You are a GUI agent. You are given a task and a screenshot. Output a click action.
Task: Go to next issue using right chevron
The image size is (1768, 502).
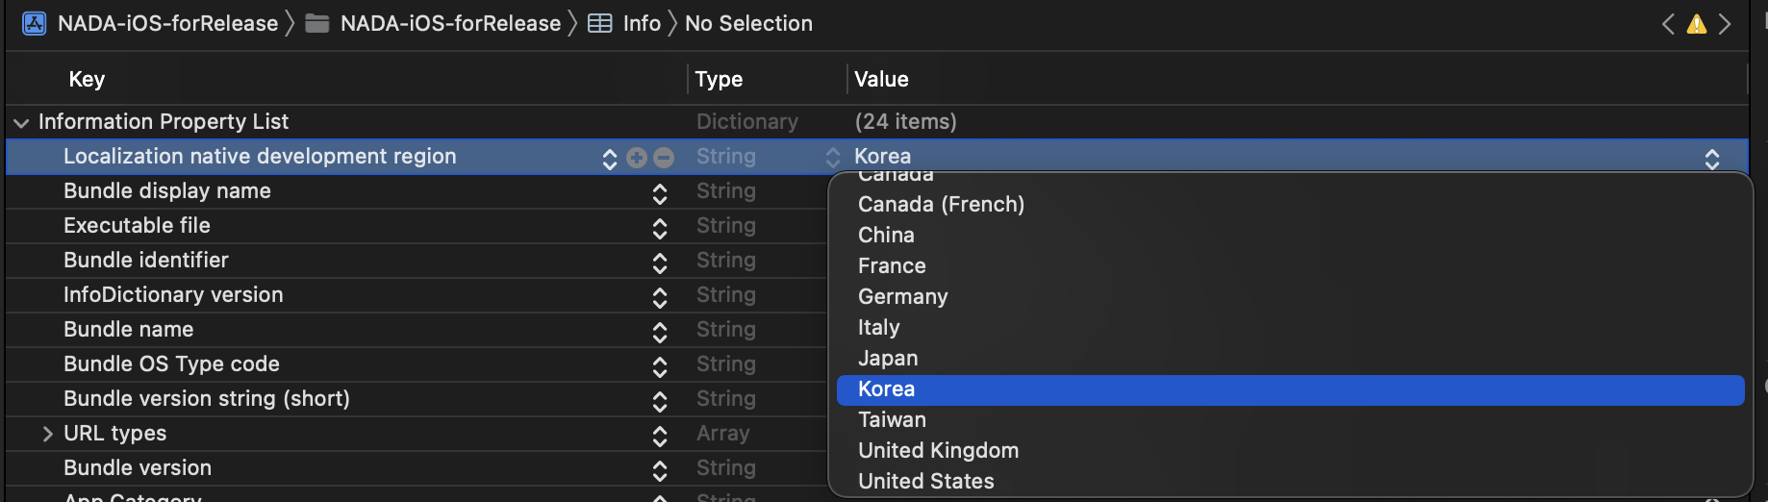(1725, 24)
